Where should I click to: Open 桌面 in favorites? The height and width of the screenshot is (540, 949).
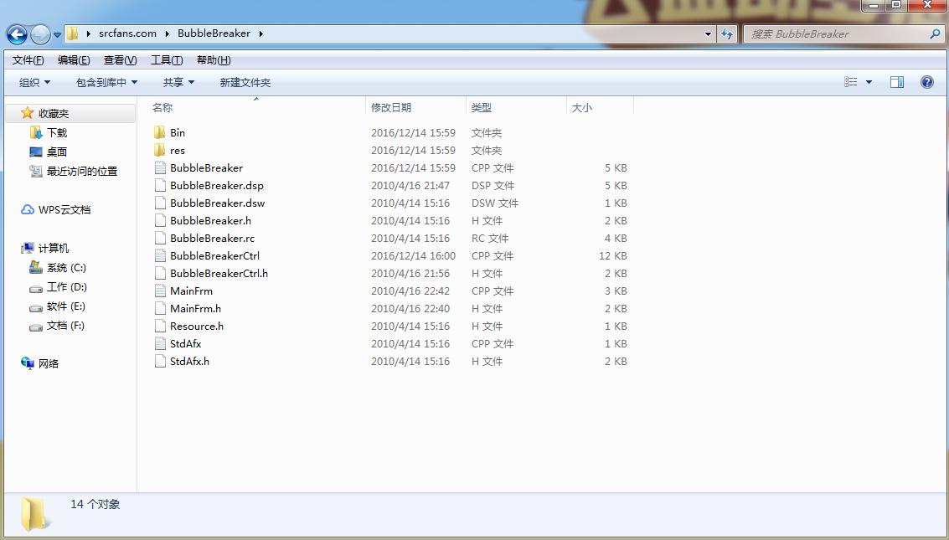point(57,152)
